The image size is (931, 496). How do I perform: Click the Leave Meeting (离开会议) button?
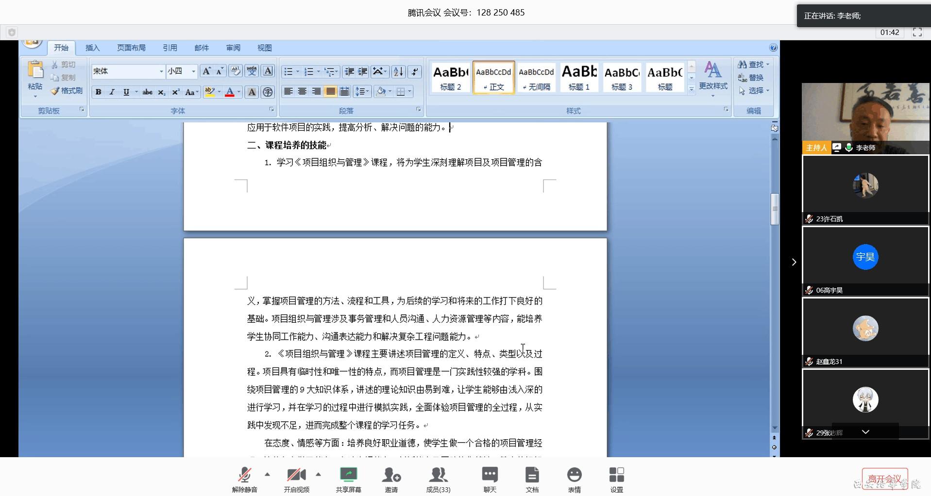click(884, 479)
